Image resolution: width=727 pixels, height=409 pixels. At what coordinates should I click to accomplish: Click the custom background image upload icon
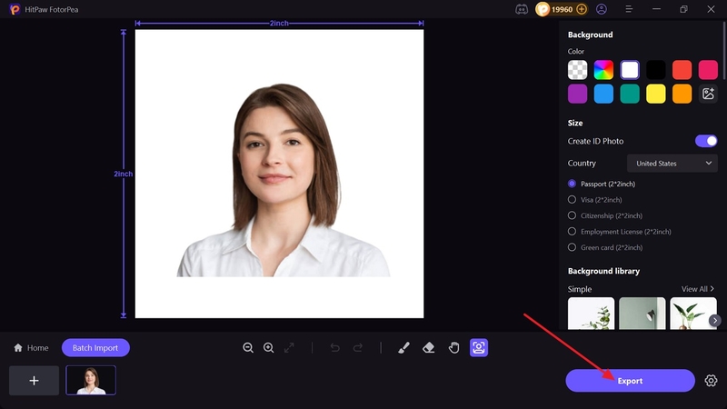(x=708, y=94)
